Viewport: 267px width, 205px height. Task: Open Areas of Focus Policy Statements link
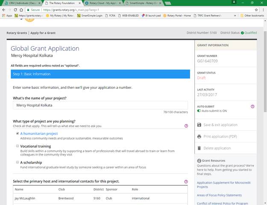[x=219, y=195]
